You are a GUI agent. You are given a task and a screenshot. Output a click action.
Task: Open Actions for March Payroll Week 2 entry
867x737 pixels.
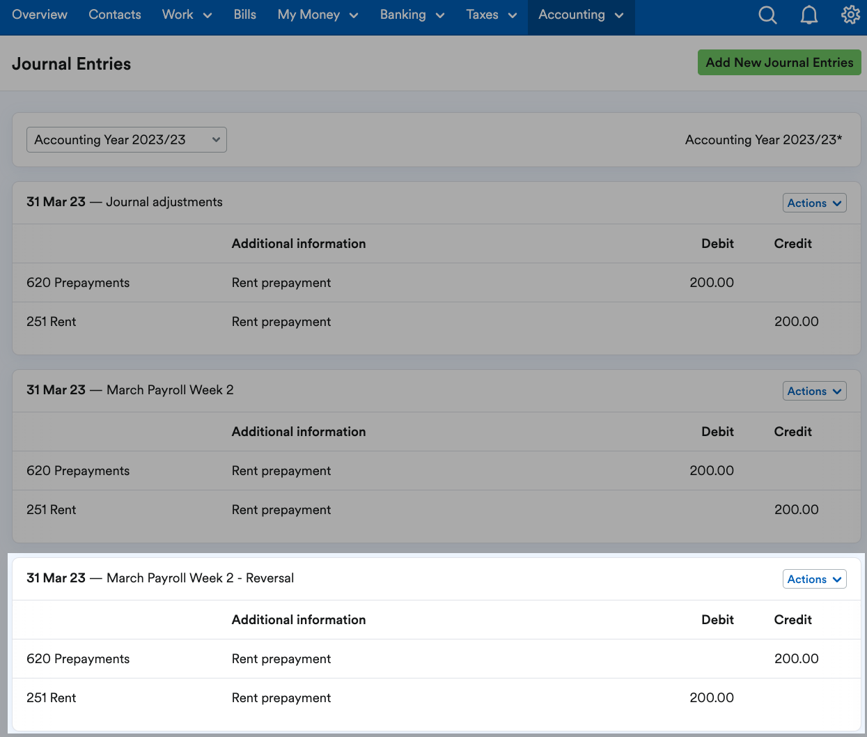point(814,391)
